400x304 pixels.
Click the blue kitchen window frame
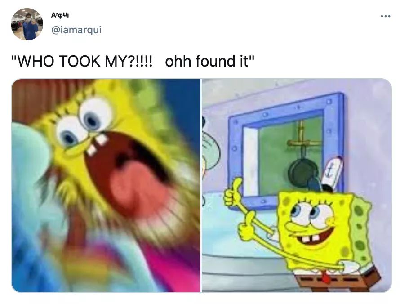click(286, 151)
